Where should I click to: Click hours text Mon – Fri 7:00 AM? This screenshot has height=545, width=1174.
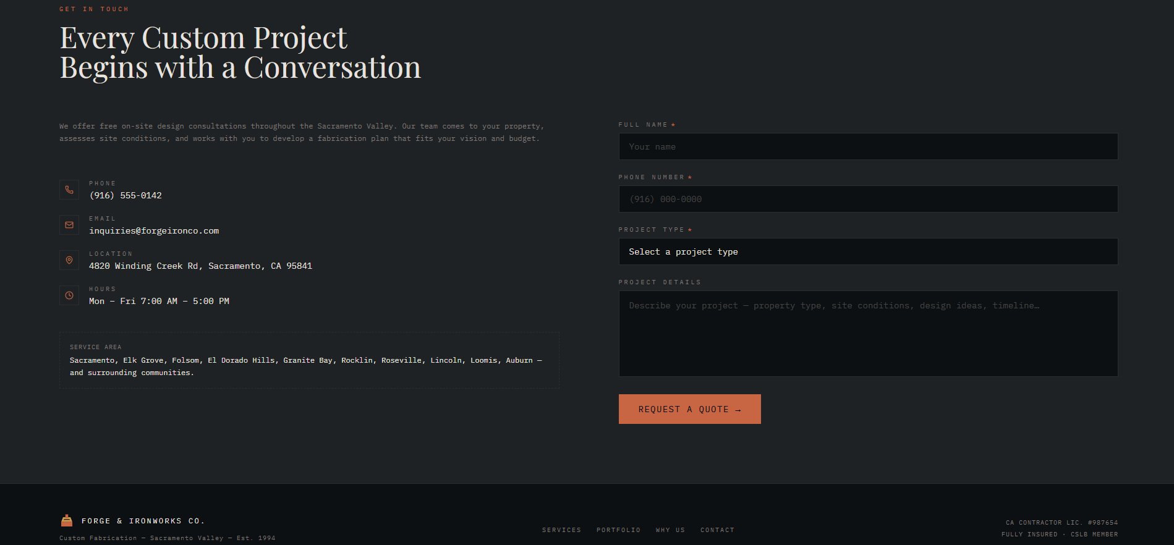(159, 301)
